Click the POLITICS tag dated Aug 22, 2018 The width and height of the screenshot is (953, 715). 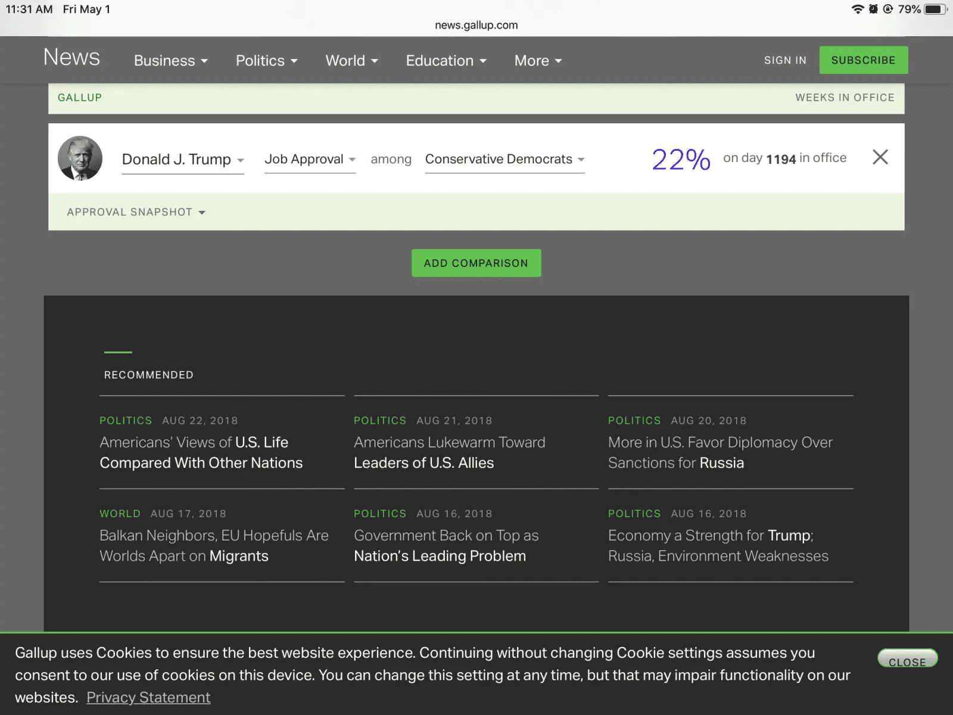tap(126, 421)
